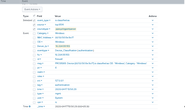Expand actions chevron for sourcetype row
Viewport: 185px width, 110px height.
click(153, 29)
